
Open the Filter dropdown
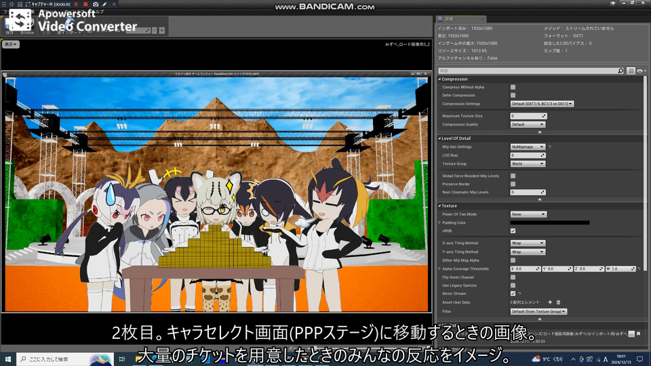point(538,311)
